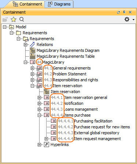Click the Relations arrow icon
This screenshot has width=137, height=164.
(x=32, y=44)
